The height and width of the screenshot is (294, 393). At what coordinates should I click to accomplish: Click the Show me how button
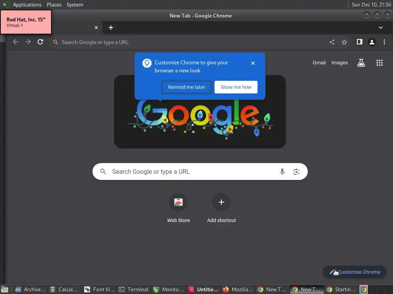(236, 87)
